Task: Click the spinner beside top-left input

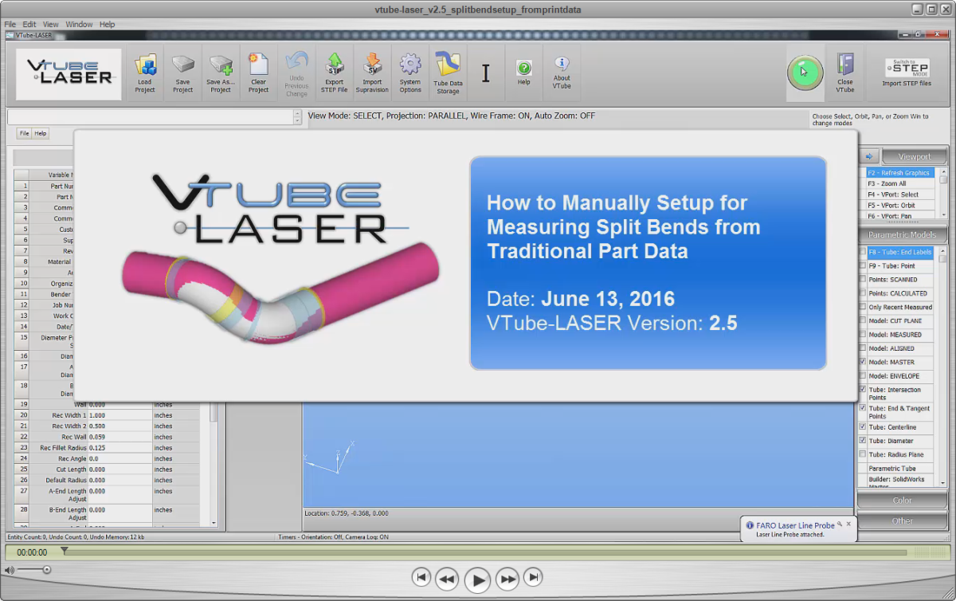Action: tap(296, 117)
